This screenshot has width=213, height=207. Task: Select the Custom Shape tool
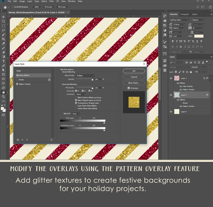tap(3, 88)
